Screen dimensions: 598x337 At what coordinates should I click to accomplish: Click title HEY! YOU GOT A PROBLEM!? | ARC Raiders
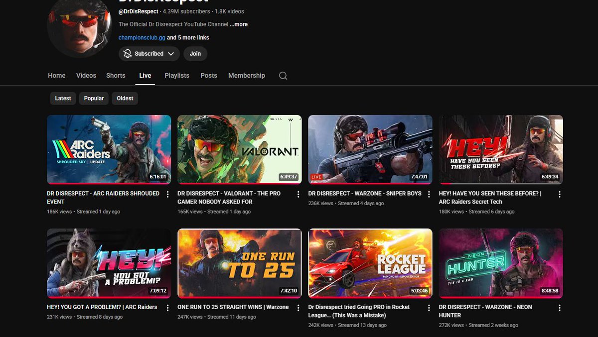[102, 307]
